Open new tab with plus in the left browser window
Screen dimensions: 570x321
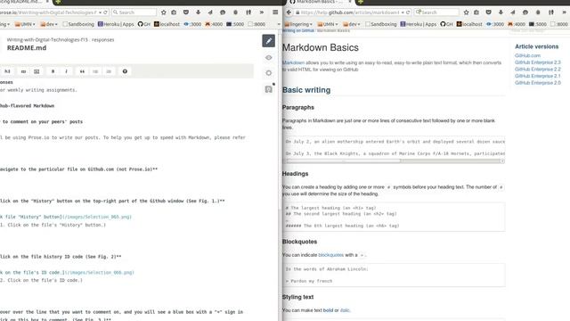[58, 2]
